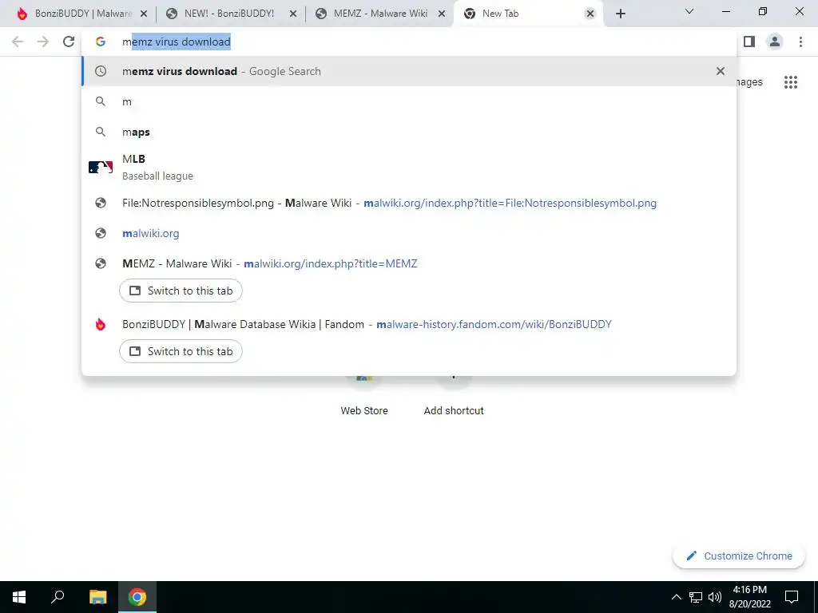
Task: Click the Google G icon in omnibox
Action: pyautogui.click(x=101, y=42)
